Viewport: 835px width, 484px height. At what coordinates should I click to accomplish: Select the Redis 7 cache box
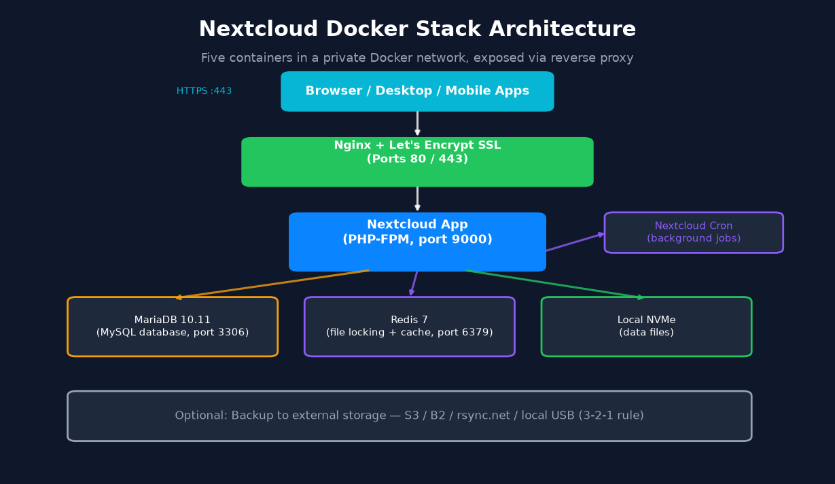tap(410, 327)
